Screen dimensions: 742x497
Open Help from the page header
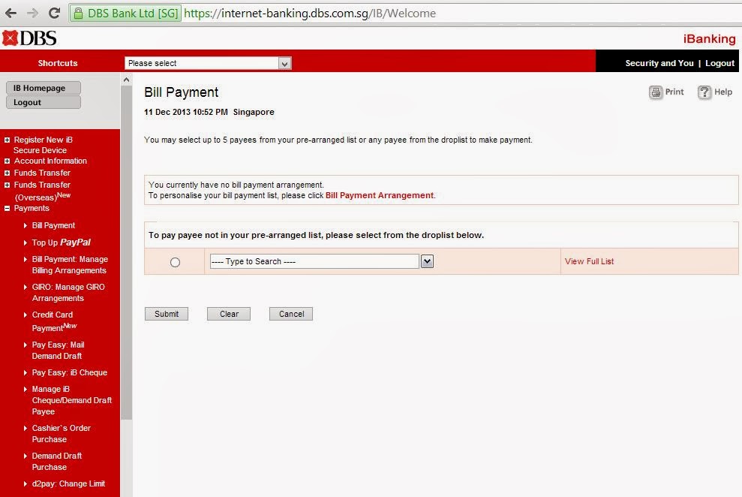[714, 92]
